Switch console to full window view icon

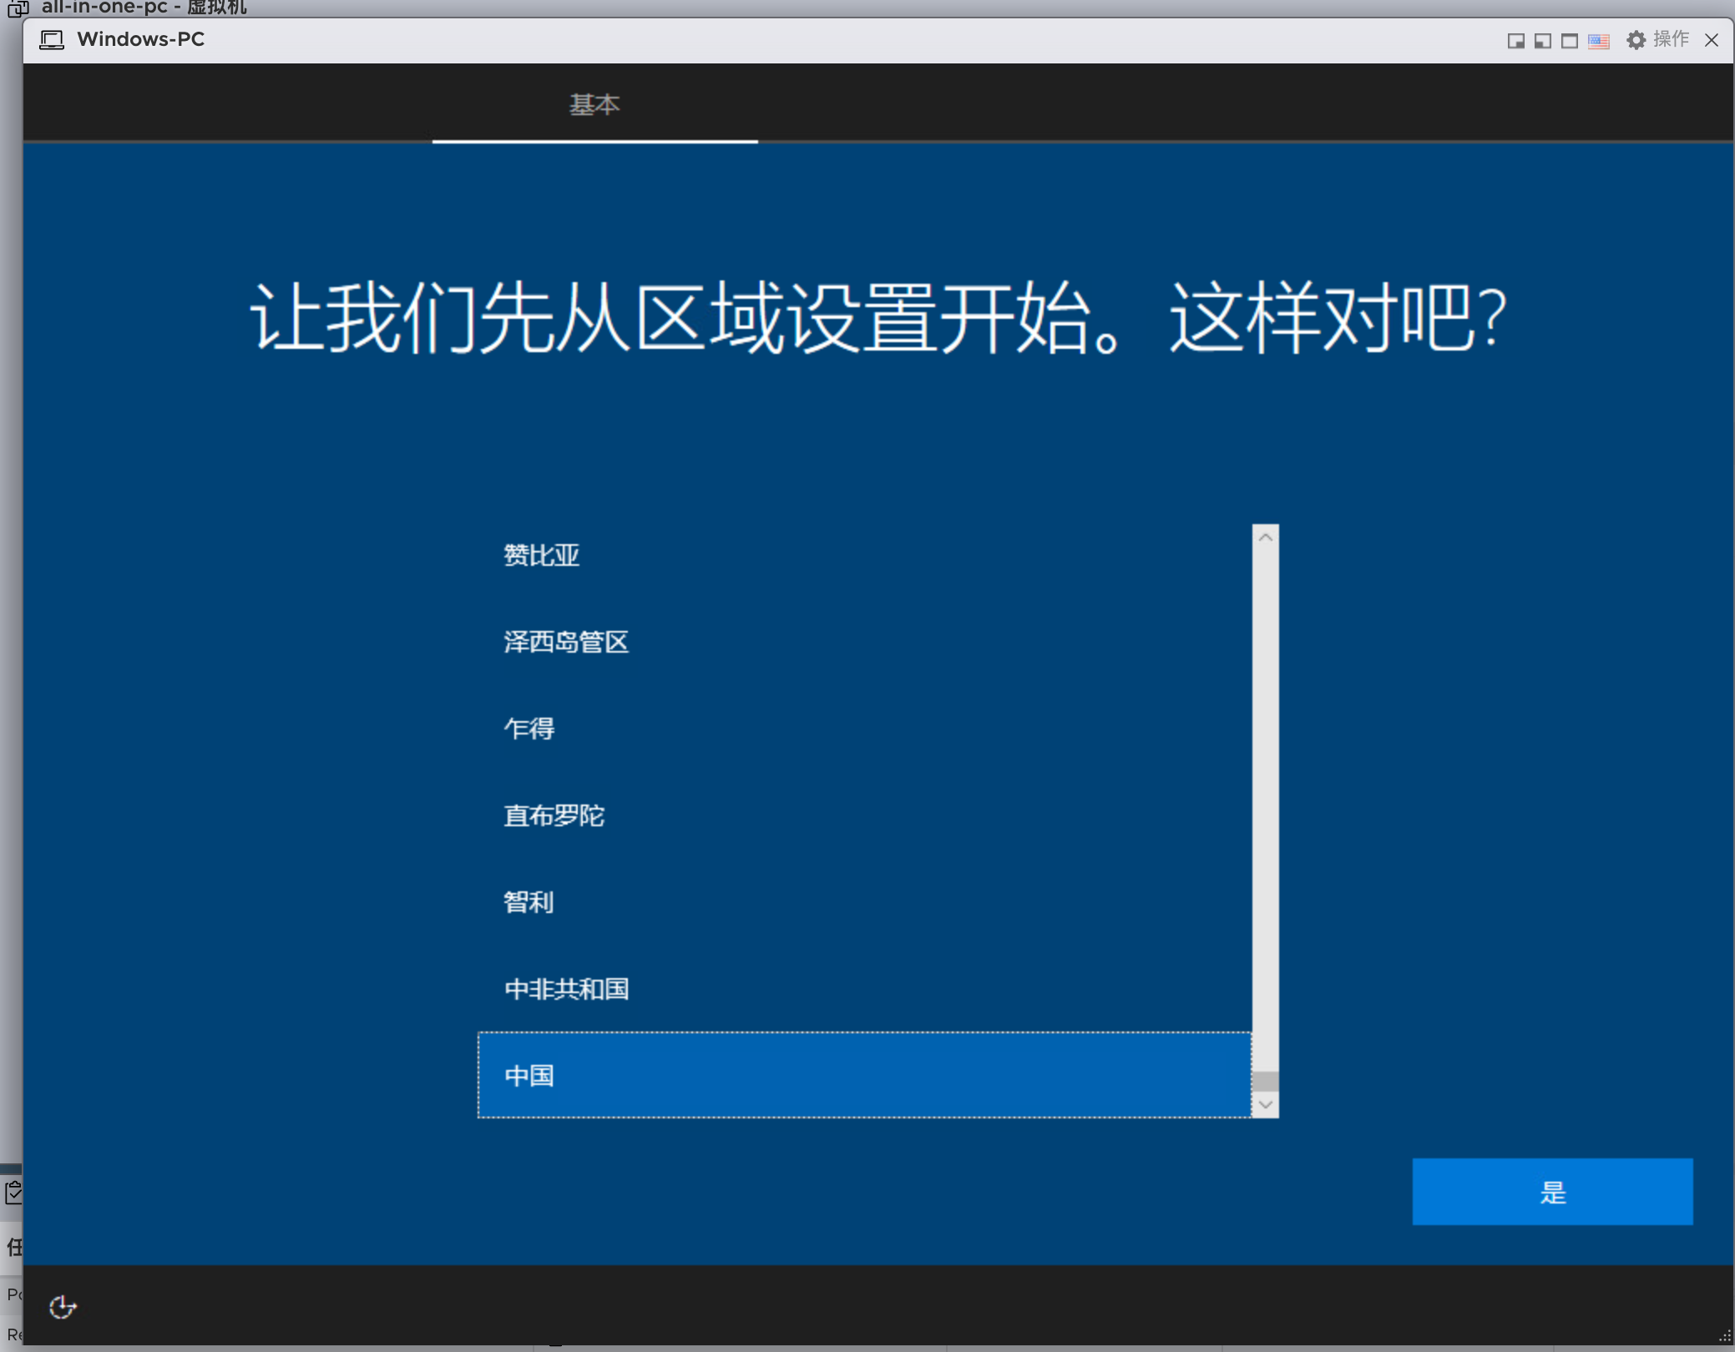(1570, 41)
